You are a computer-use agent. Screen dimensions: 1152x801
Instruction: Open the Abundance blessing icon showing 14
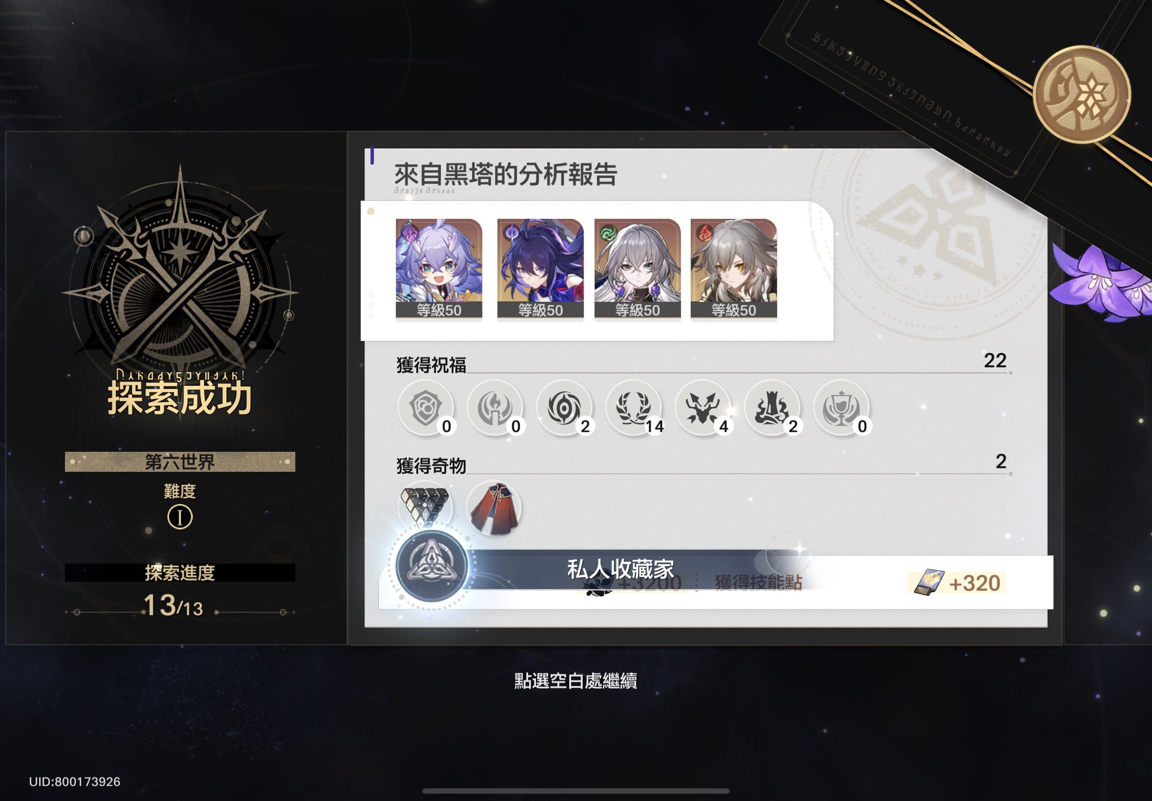click(x=634, y=407)
